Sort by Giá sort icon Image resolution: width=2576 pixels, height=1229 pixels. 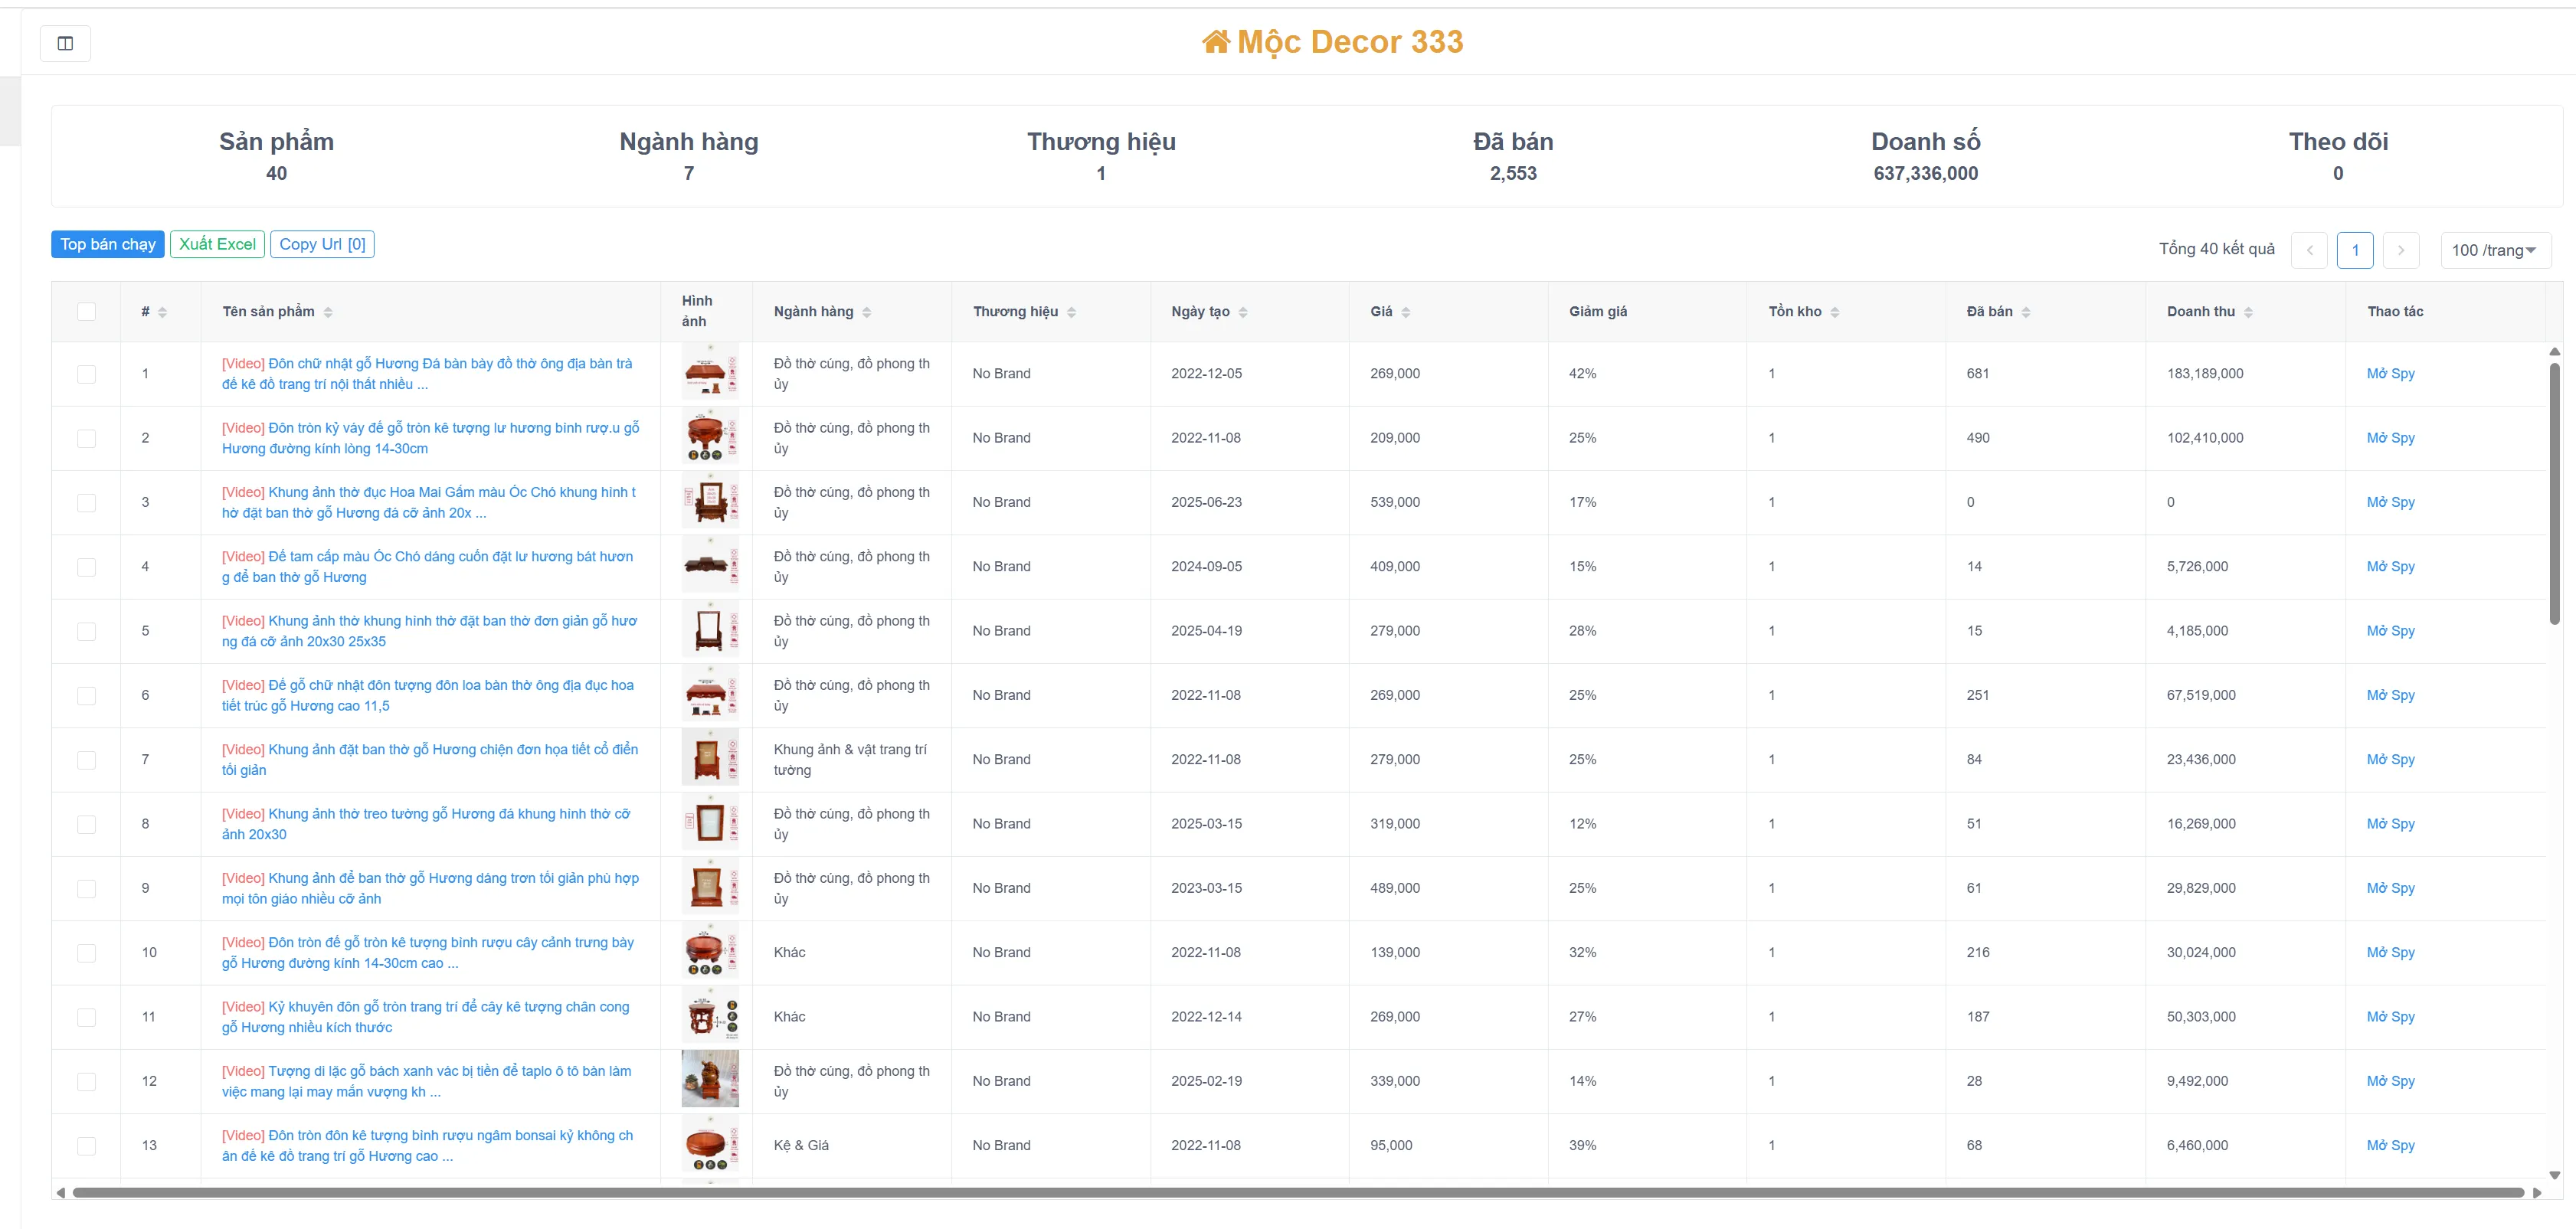(1405, 312)
